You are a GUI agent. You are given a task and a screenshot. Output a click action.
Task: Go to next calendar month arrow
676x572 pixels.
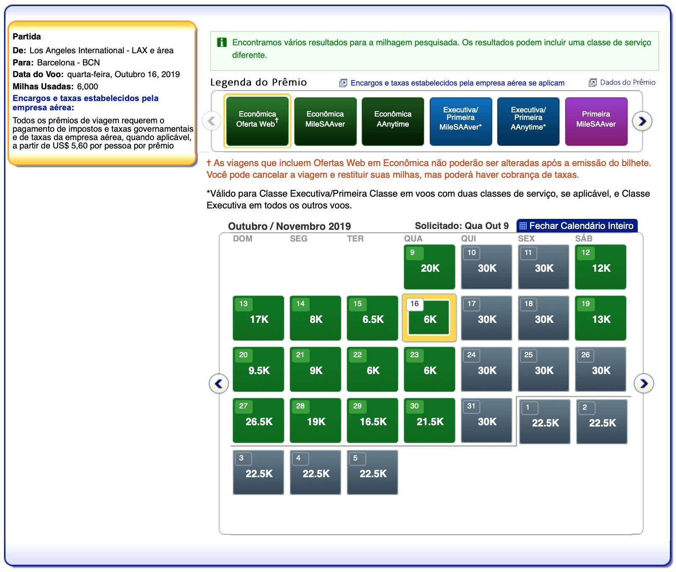[x=644, y=383]
